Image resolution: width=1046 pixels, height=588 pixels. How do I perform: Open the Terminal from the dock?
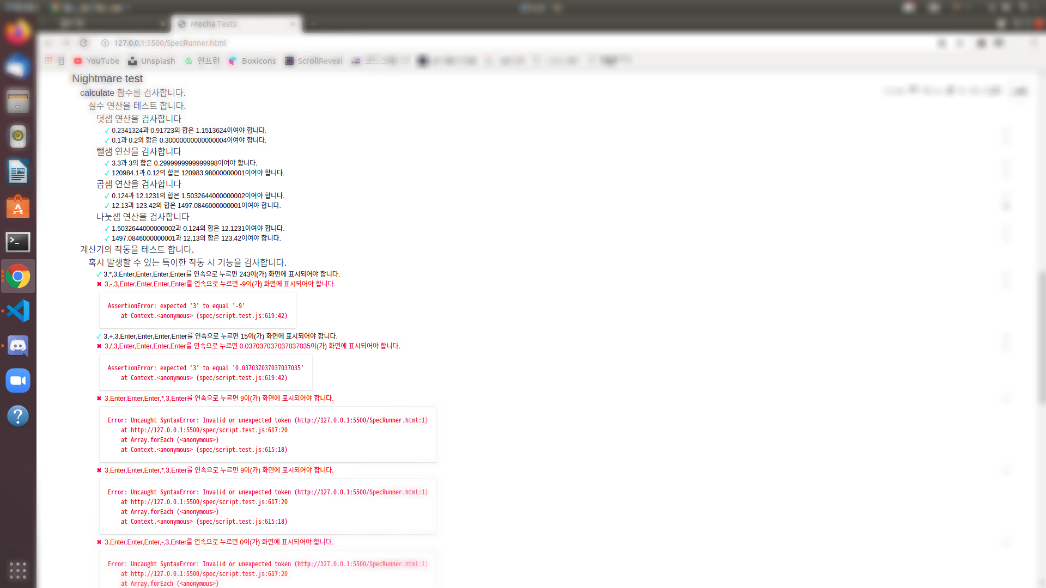18,242
